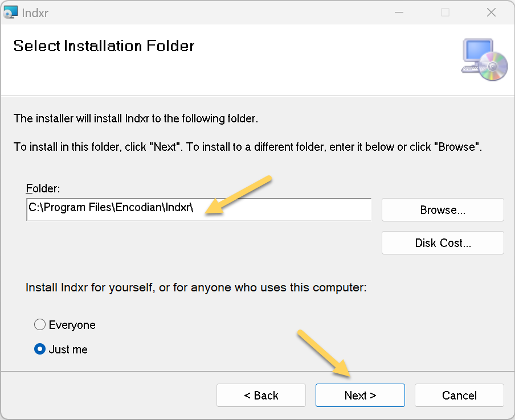515x420 pixels.
Task: Proceed with the Next > button
Action: coord(360,396)
